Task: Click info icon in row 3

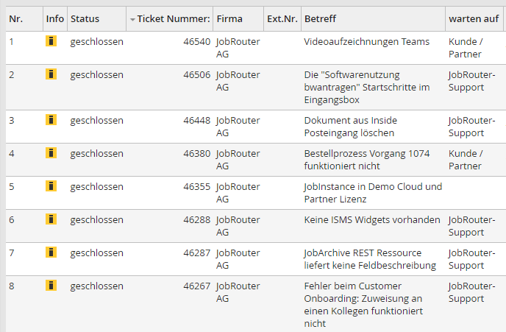Action: pos(51,119)
